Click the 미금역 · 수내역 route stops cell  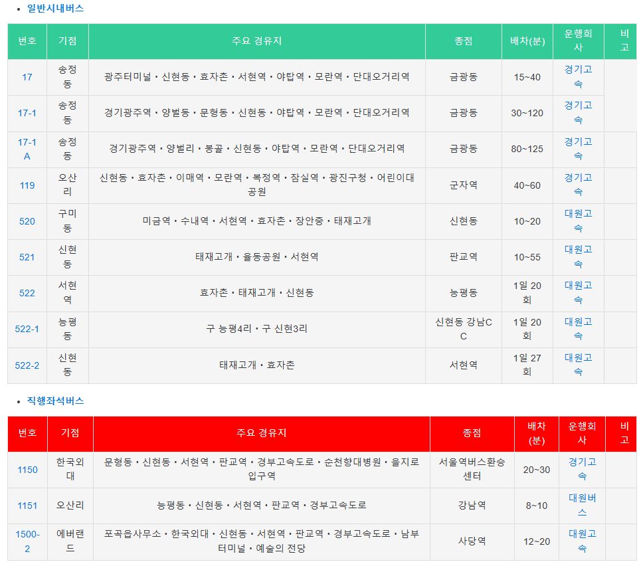(x=256, y=222)
